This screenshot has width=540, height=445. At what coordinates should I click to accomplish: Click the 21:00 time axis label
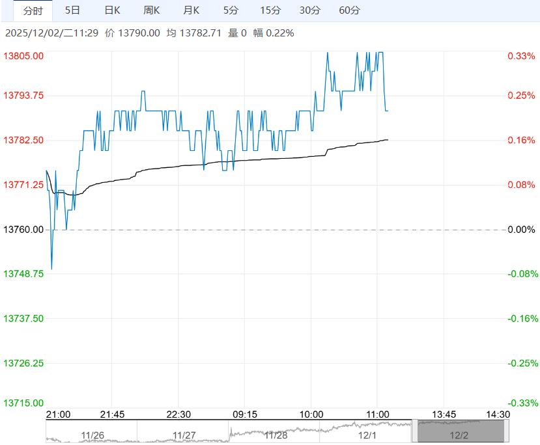tap(59, 414)
